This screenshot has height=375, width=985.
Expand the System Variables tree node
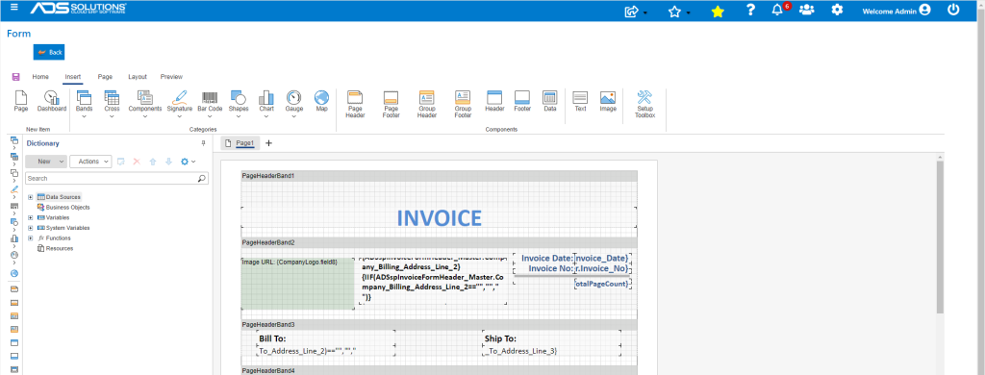(30, 228)
